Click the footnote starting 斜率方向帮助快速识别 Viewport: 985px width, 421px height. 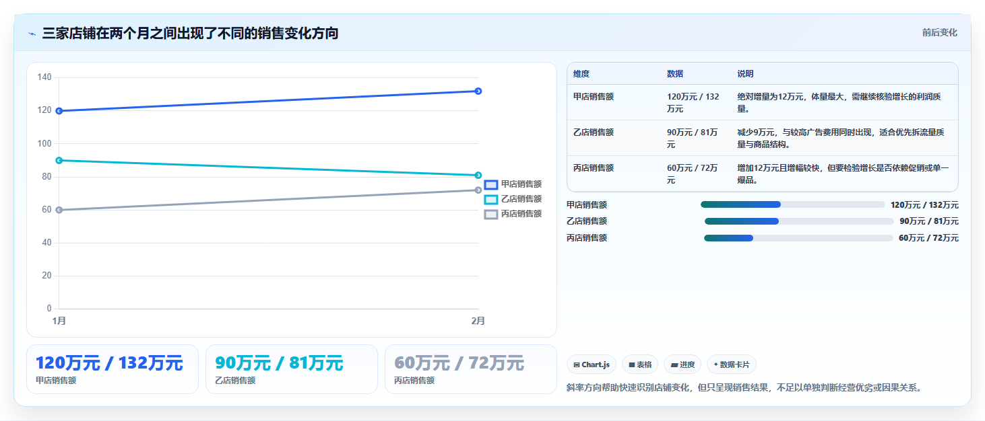(x=744, y=387)
